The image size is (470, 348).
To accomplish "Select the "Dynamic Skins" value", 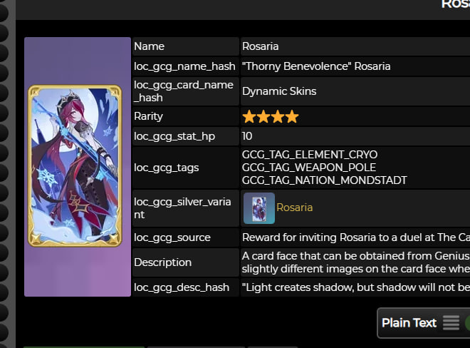I will [x=279, y=91].
